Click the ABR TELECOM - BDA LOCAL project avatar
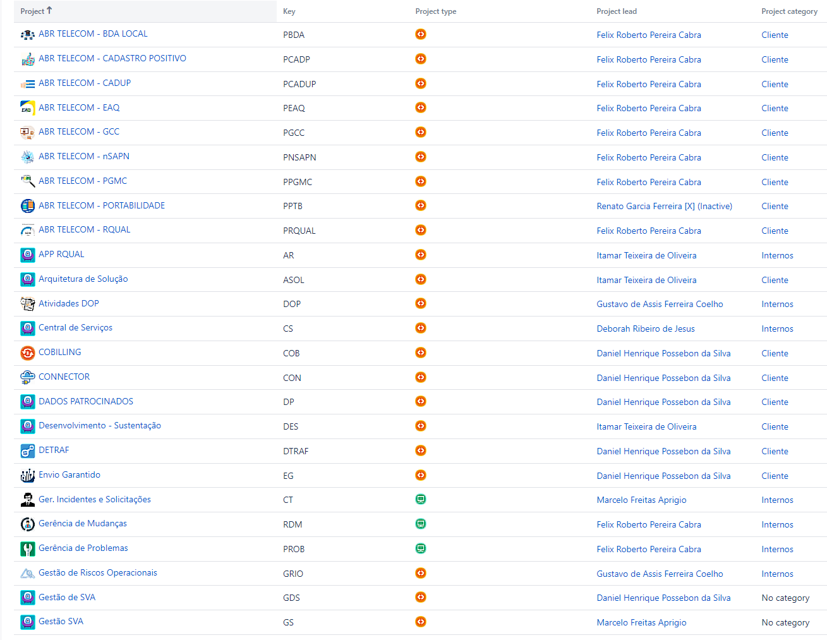 (x=27, y=35)
